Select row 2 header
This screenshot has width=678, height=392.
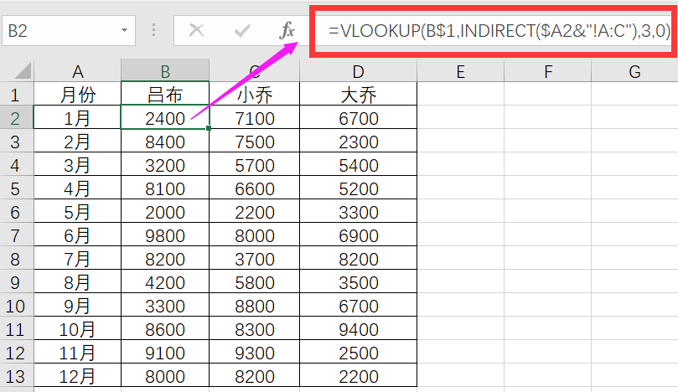(x=16, y=118)
